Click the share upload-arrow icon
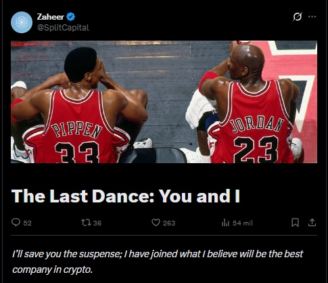The height and width of the screenshot is (283, 328). (x=312, y=223)
